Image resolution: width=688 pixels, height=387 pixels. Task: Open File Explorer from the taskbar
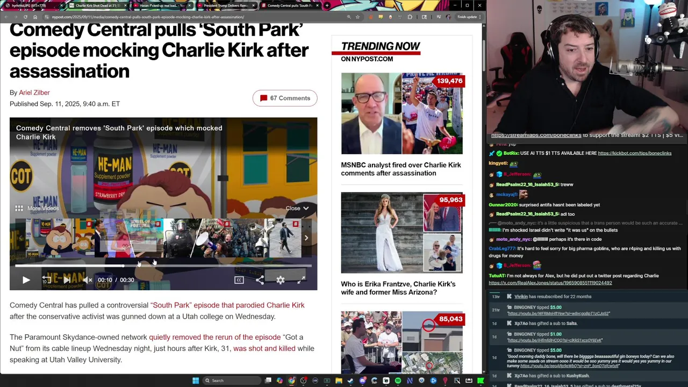pyautogui.click(x=339, y=381)
